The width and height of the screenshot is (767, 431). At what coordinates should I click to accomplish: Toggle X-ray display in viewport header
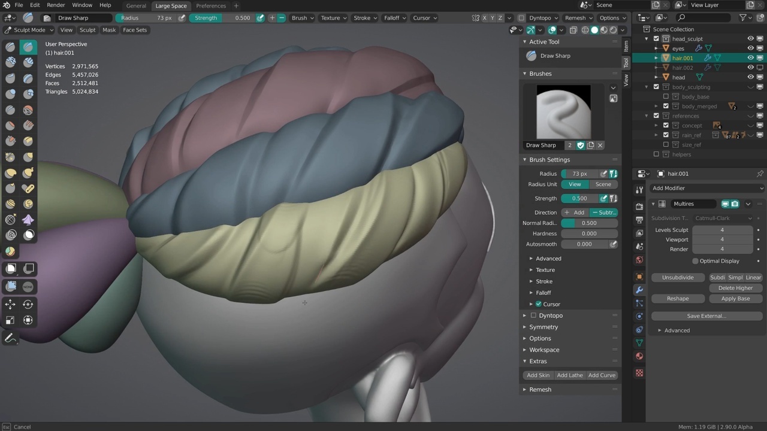(x=573, y=30)
